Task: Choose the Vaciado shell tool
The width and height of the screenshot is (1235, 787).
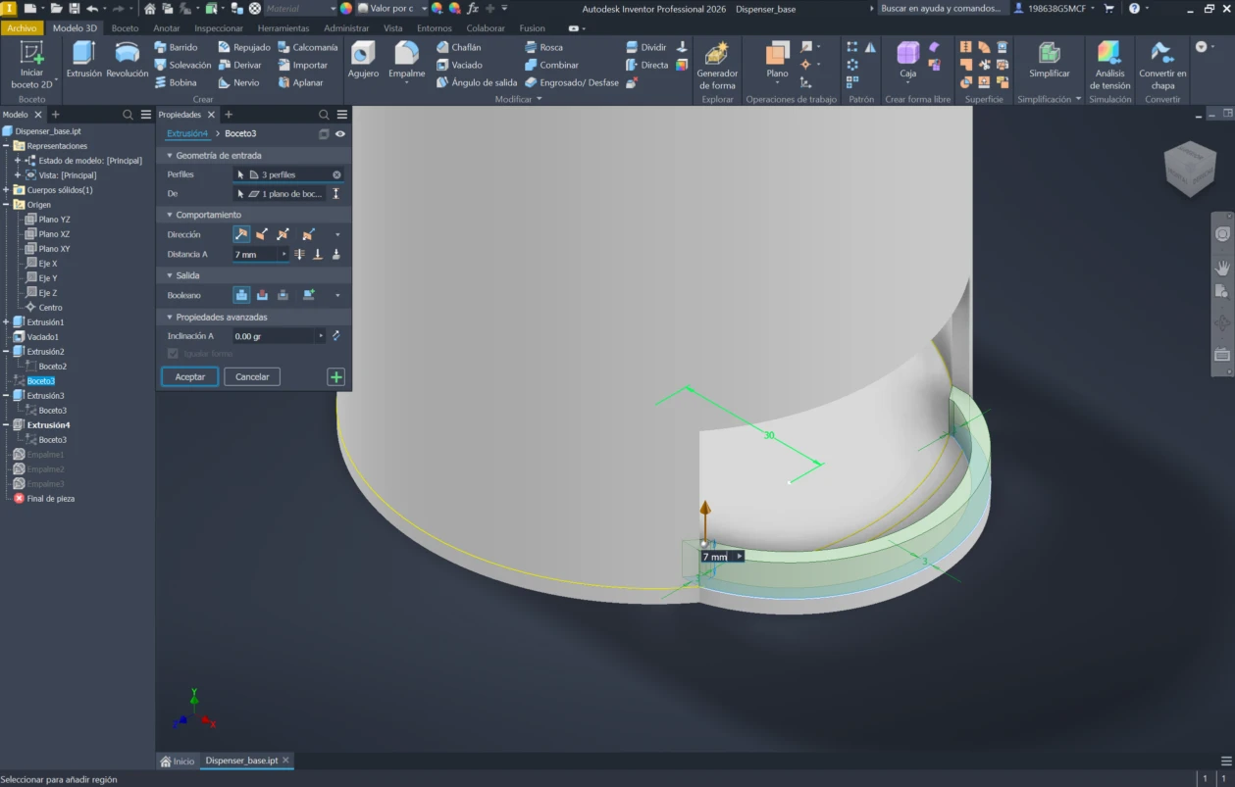Action: pyautogui.click(x=459, y=65)
